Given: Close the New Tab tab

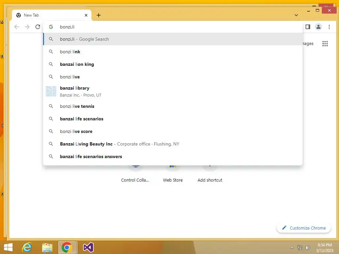Looking at the screenshot, I should click(x=86, y=15).
